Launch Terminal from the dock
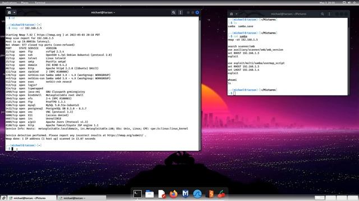Image resolution: width=359 pixels, height=201 pixels. tap(137, 194)
